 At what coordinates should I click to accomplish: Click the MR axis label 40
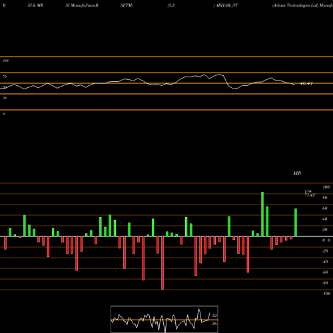(x=325, y=219)
